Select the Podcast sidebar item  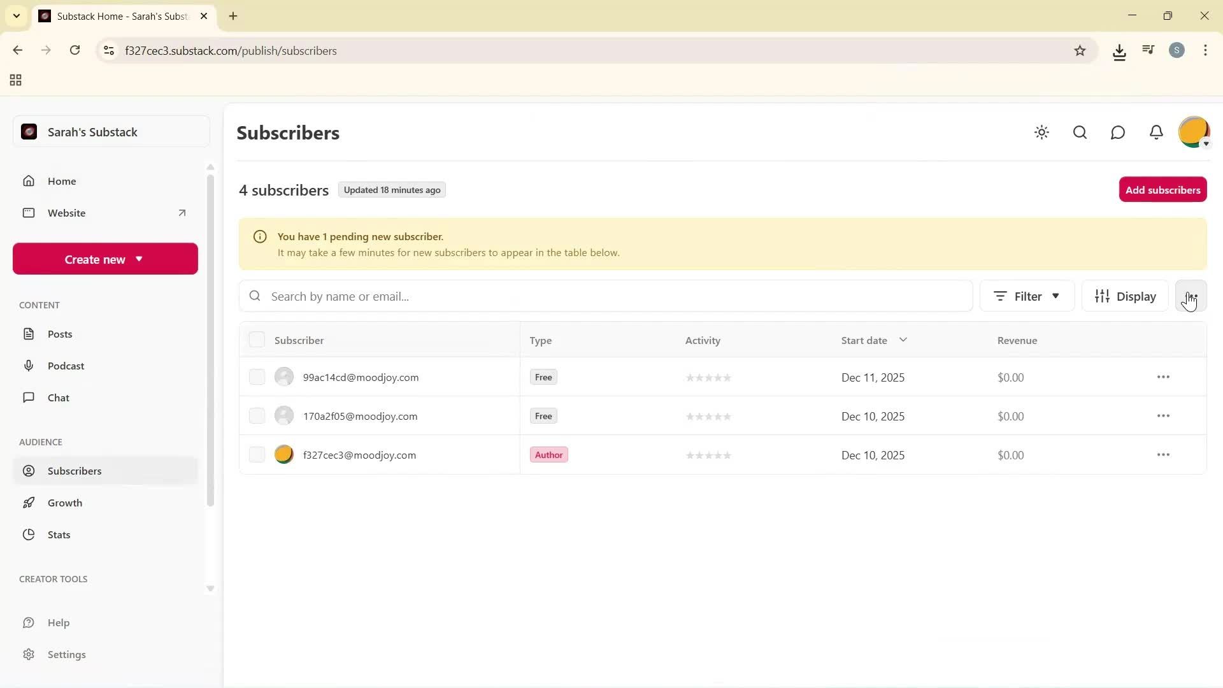[x=66, y=366]
